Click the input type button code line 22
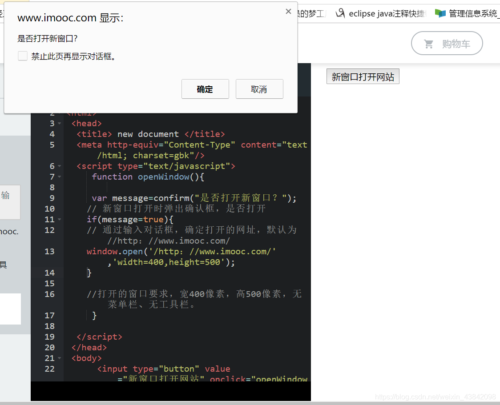 164,369
